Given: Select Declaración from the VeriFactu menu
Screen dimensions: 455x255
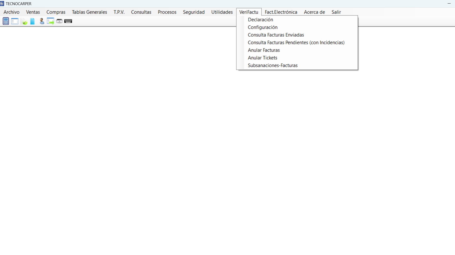Looking at the screenshot, I should 260,20.
